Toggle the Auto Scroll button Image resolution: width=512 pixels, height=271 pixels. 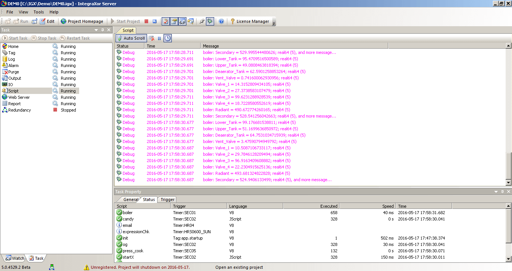tap(131, 38)
